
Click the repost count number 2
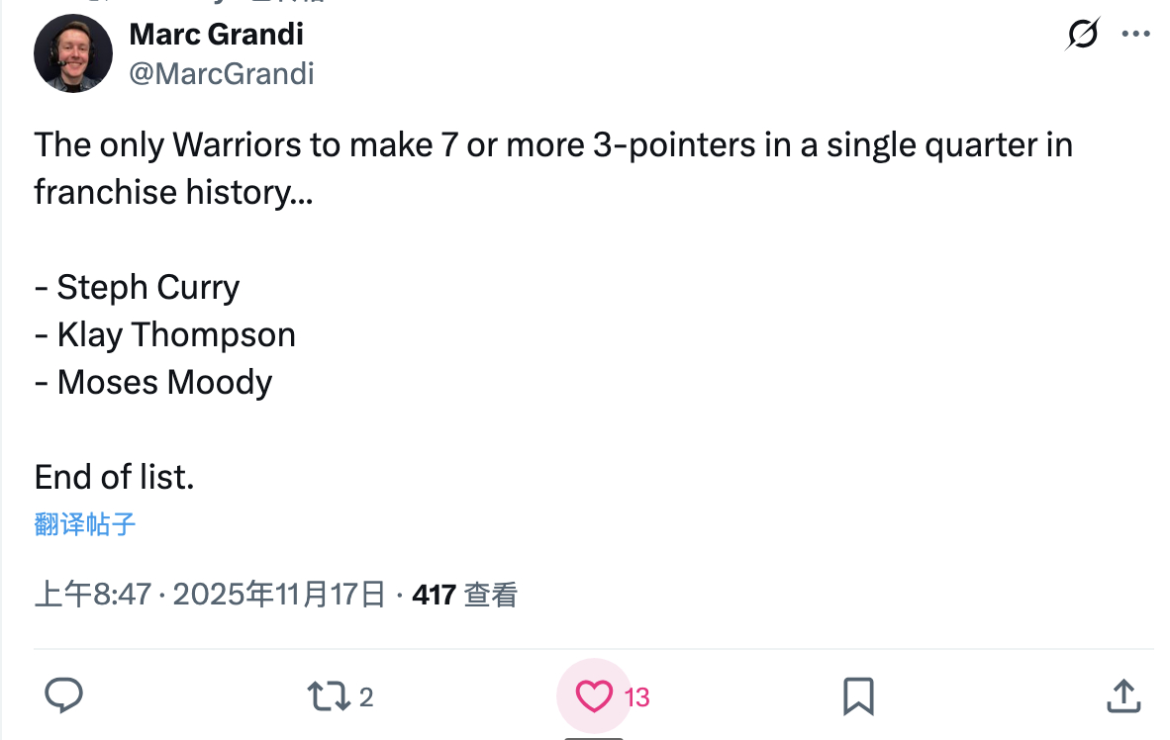pos(366,698)
